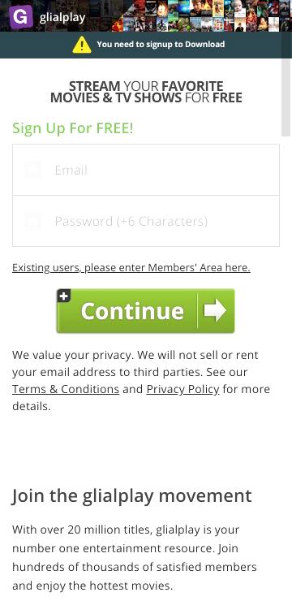The height and width of the screenshot is (601, 292).
Task: Click the plus icon on Continue button
Action: click(x=64, y=296)
